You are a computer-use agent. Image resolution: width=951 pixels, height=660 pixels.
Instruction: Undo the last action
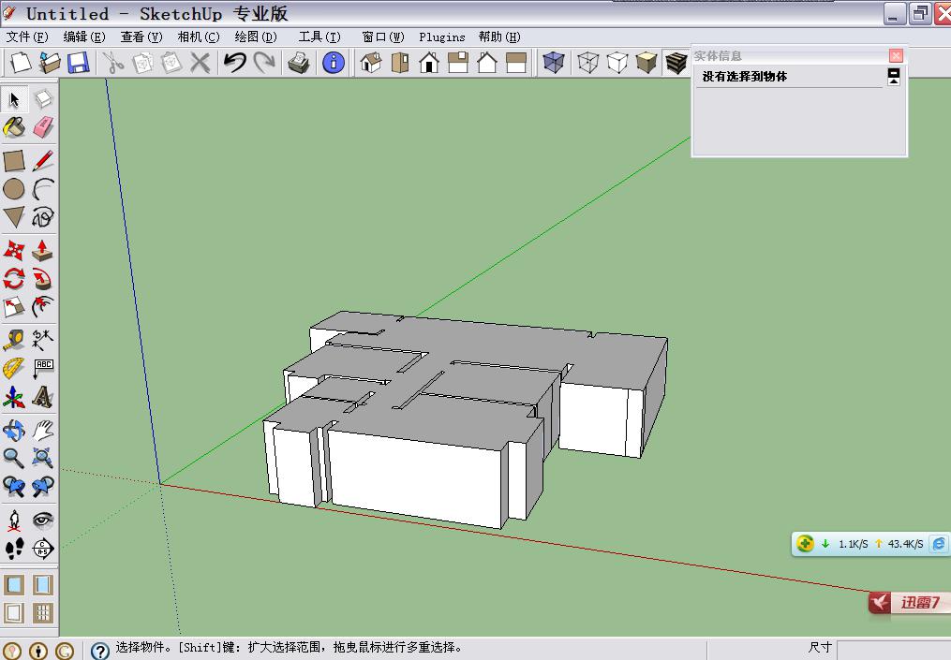pos(235,63)
